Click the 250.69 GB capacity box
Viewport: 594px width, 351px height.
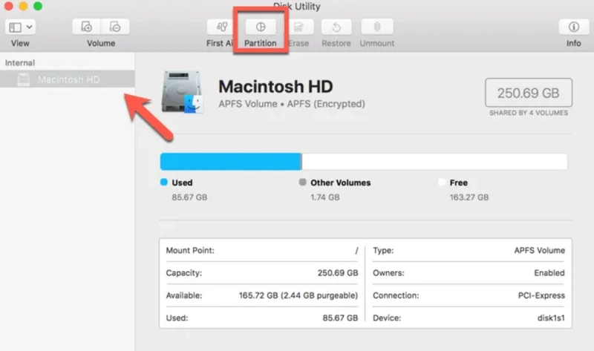pos(528,93)
